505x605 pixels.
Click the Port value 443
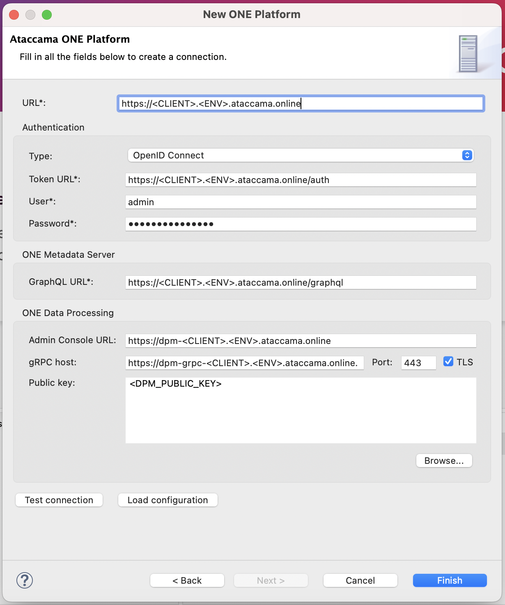(x=418, y=362)
